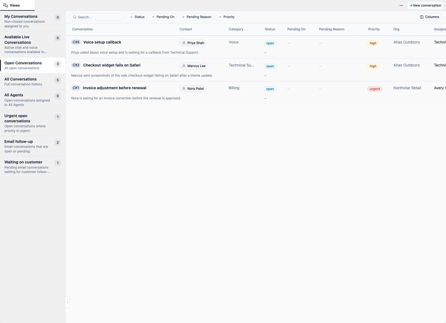Screen dimensions: 446x323
Task: Click Priya voice setup summary text
Action: coord(135,53)
